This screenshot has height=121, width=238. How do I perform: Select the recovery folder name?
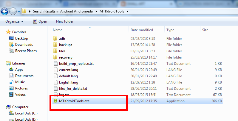pyautogui.click(x=66, y=57)
